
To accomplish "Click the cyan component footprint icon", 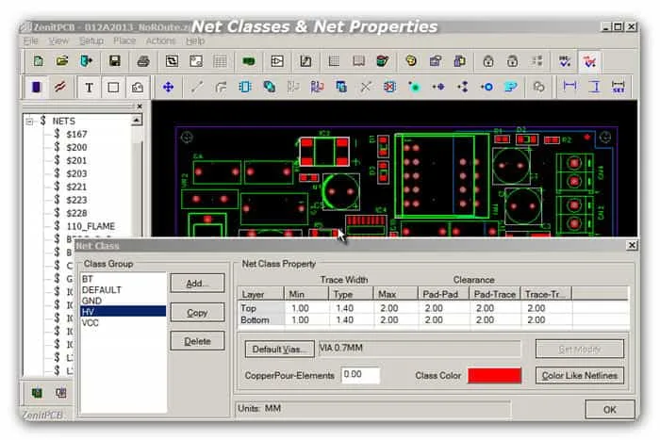I will (x=245, y=87).
